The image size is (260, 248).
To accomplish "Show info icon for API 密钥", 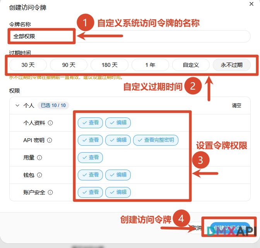I will coord(50,140).
